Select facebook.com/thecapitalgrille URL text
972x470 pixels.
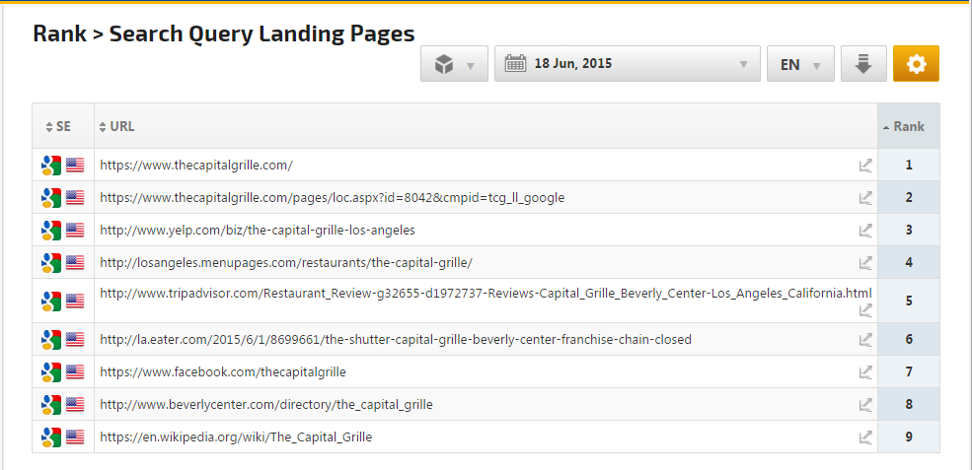point(223,372)
